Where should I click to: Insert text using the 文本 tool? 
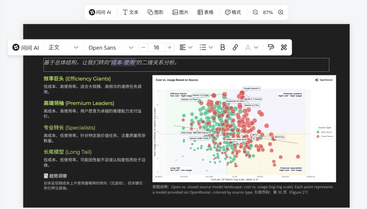coord(130,12)
